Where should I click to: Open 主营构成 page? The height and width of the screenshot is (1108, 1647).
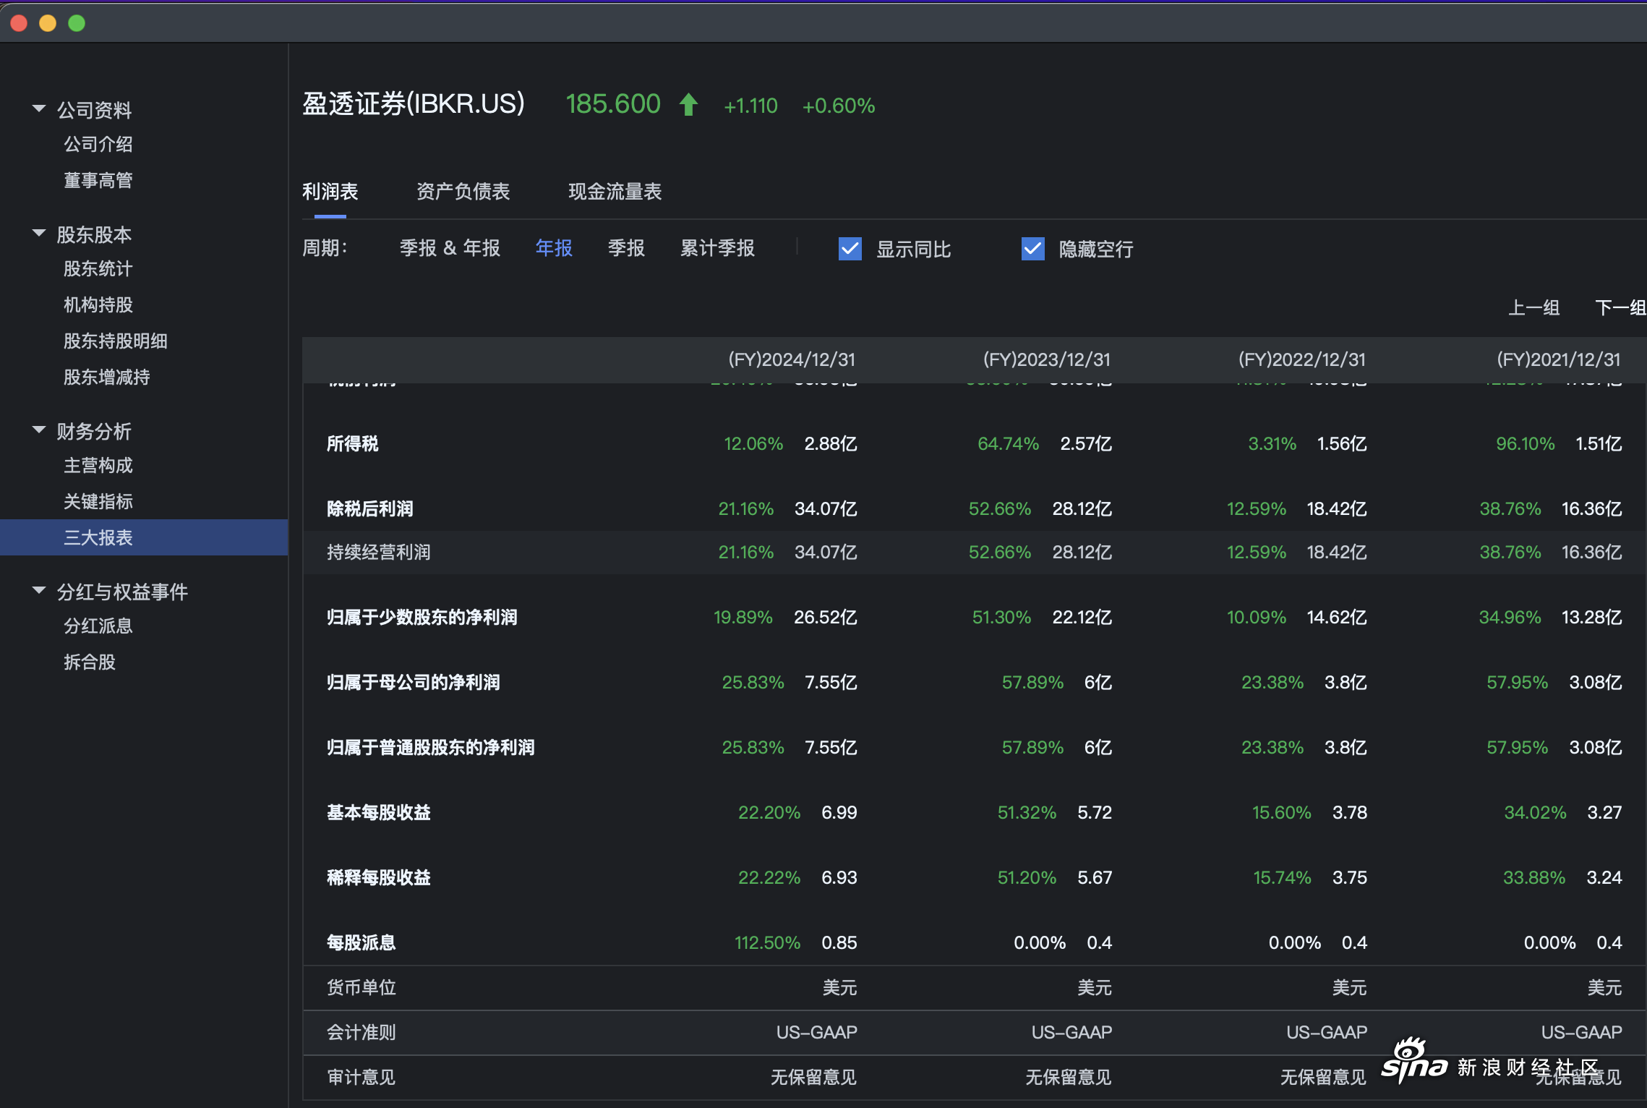point(98,465)
